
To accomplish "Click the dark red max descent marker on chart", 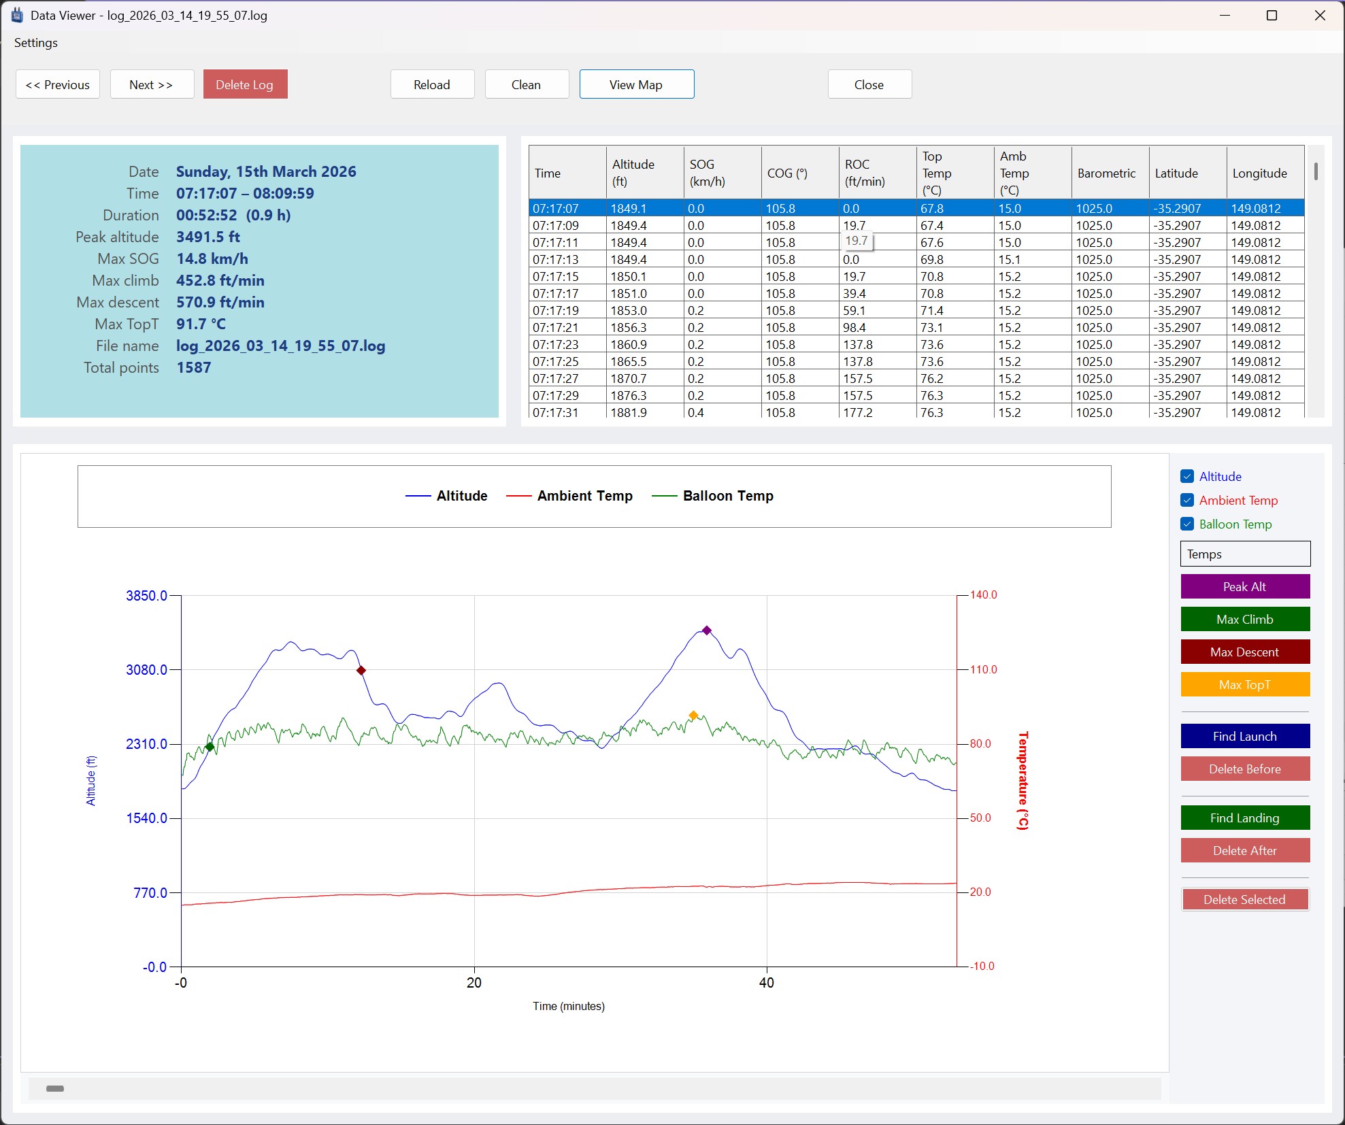I will pyautogui.click(x=361, y=671).
